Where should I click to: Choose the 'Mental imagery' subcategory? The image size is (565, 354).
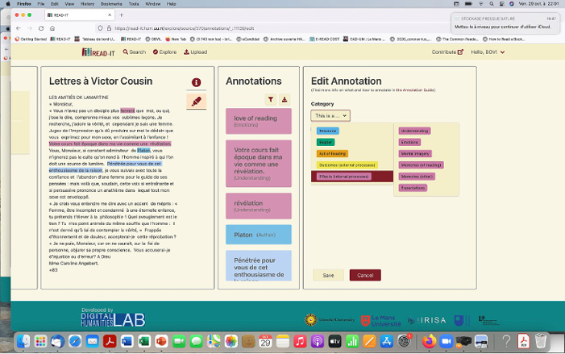(416, 153)
